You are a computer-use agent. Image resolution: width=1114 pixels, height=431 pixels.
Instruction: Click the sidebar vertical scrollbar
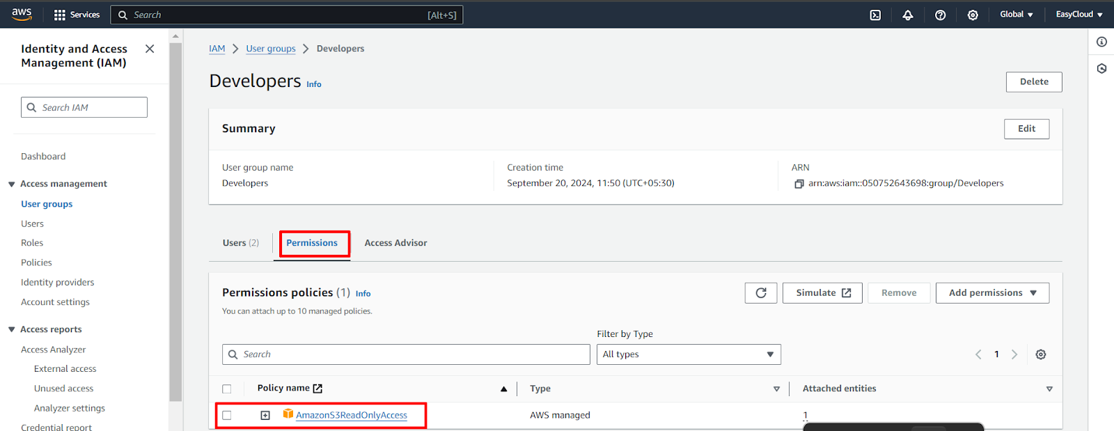175,223
